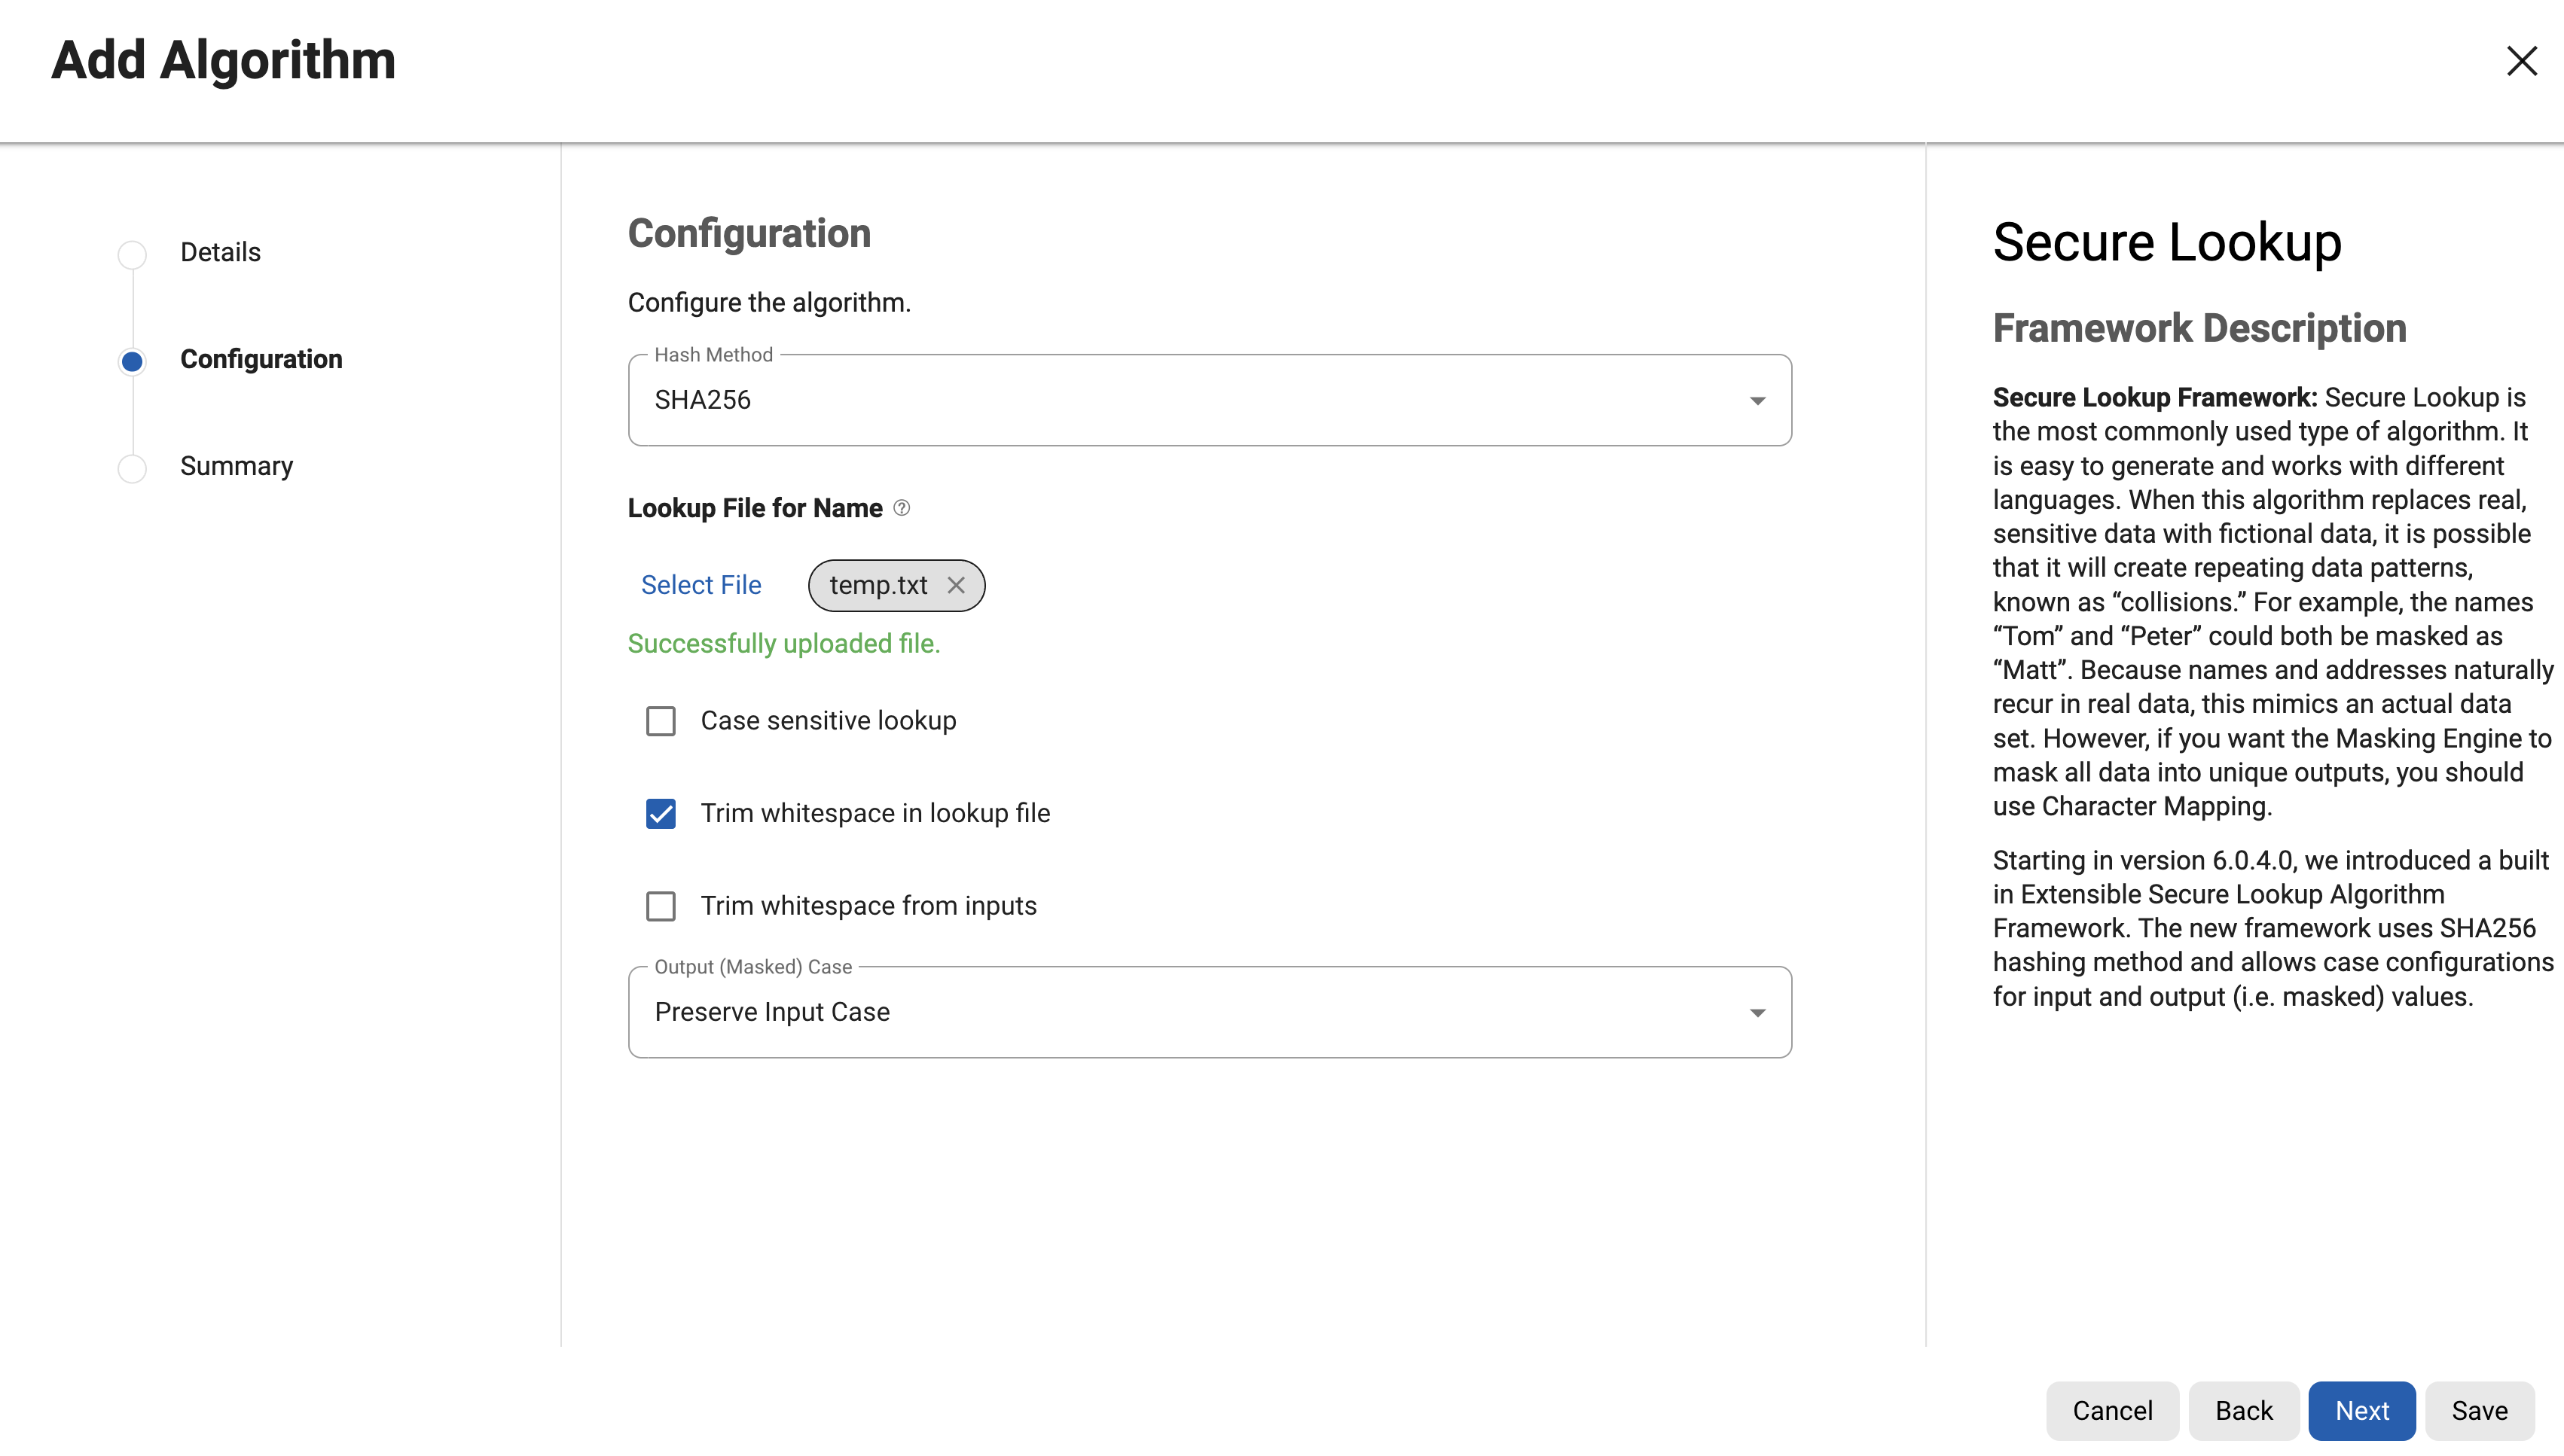The width and height of the screenshot is (2564, 1456).
Task: Remove the temp.txt file chip
Action: 957,585
